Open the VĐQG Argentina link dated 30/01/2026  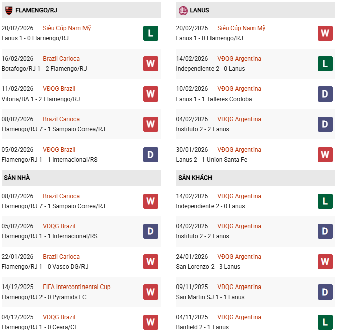[239, 150]
